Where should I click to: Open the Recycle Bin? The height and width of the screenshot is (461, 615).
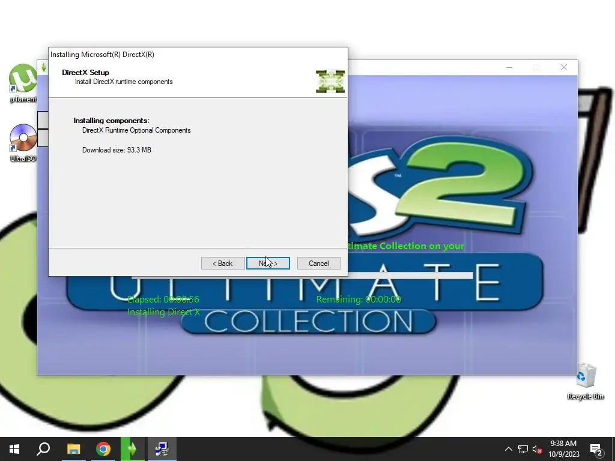pos(586,381)
